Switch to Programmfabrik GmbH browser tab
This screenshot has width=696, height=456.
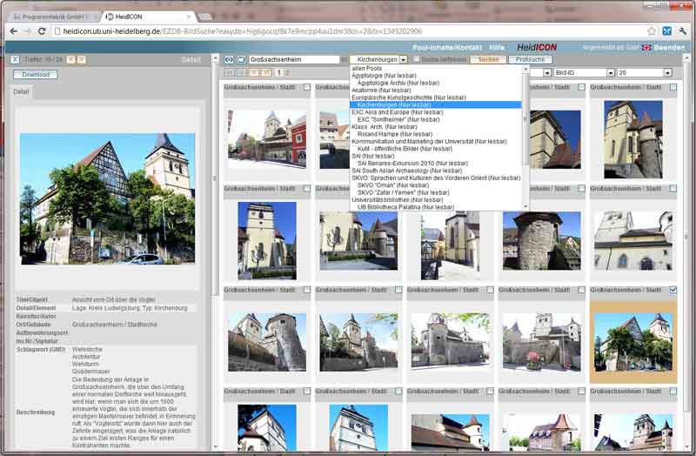(x=52, y=17)
